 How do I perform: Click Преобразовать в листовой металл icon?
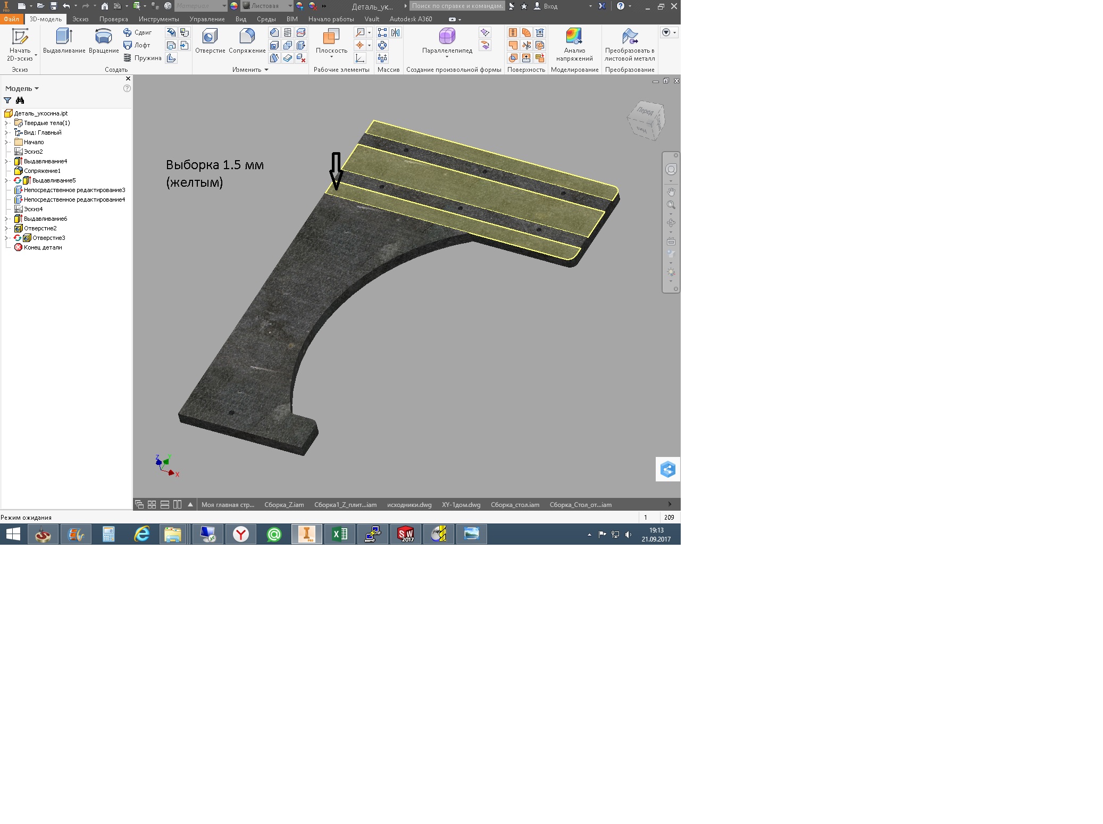tap(629, 36)
